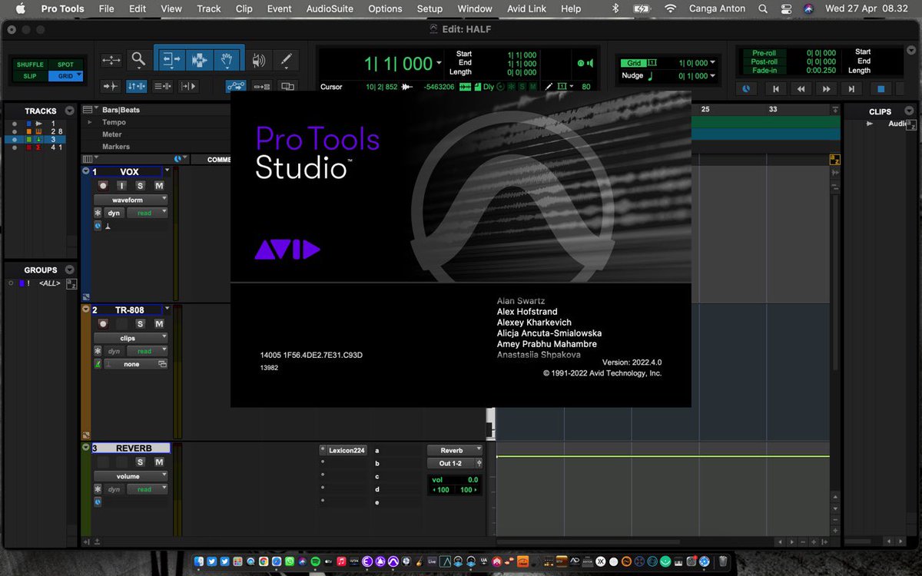
Task: Open TR-808 track view selector (clips)
Action: click(x=131, y=338)
